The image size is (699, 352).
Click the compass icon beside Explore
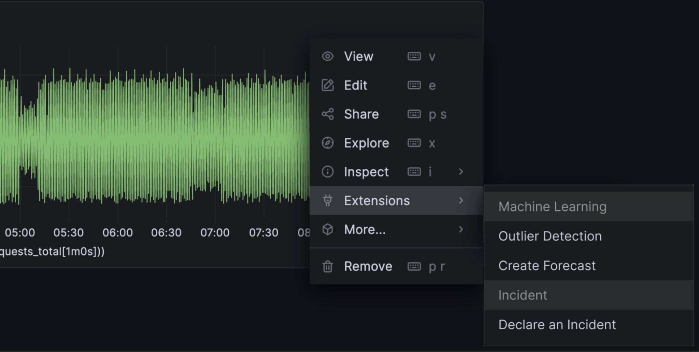click(x=328, y=143)
